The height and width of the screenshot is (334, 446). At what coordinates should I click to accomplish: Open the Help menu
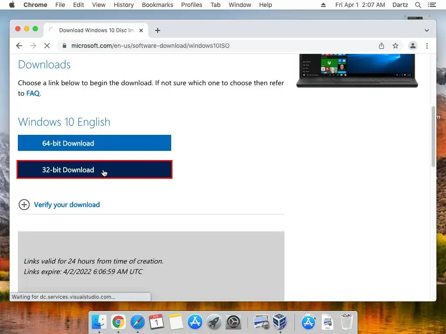coord(265,5)
